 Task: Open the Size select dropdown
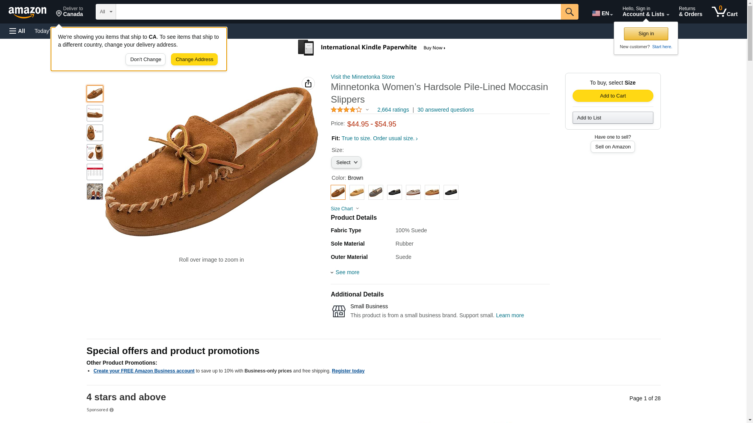pos(346,163)
